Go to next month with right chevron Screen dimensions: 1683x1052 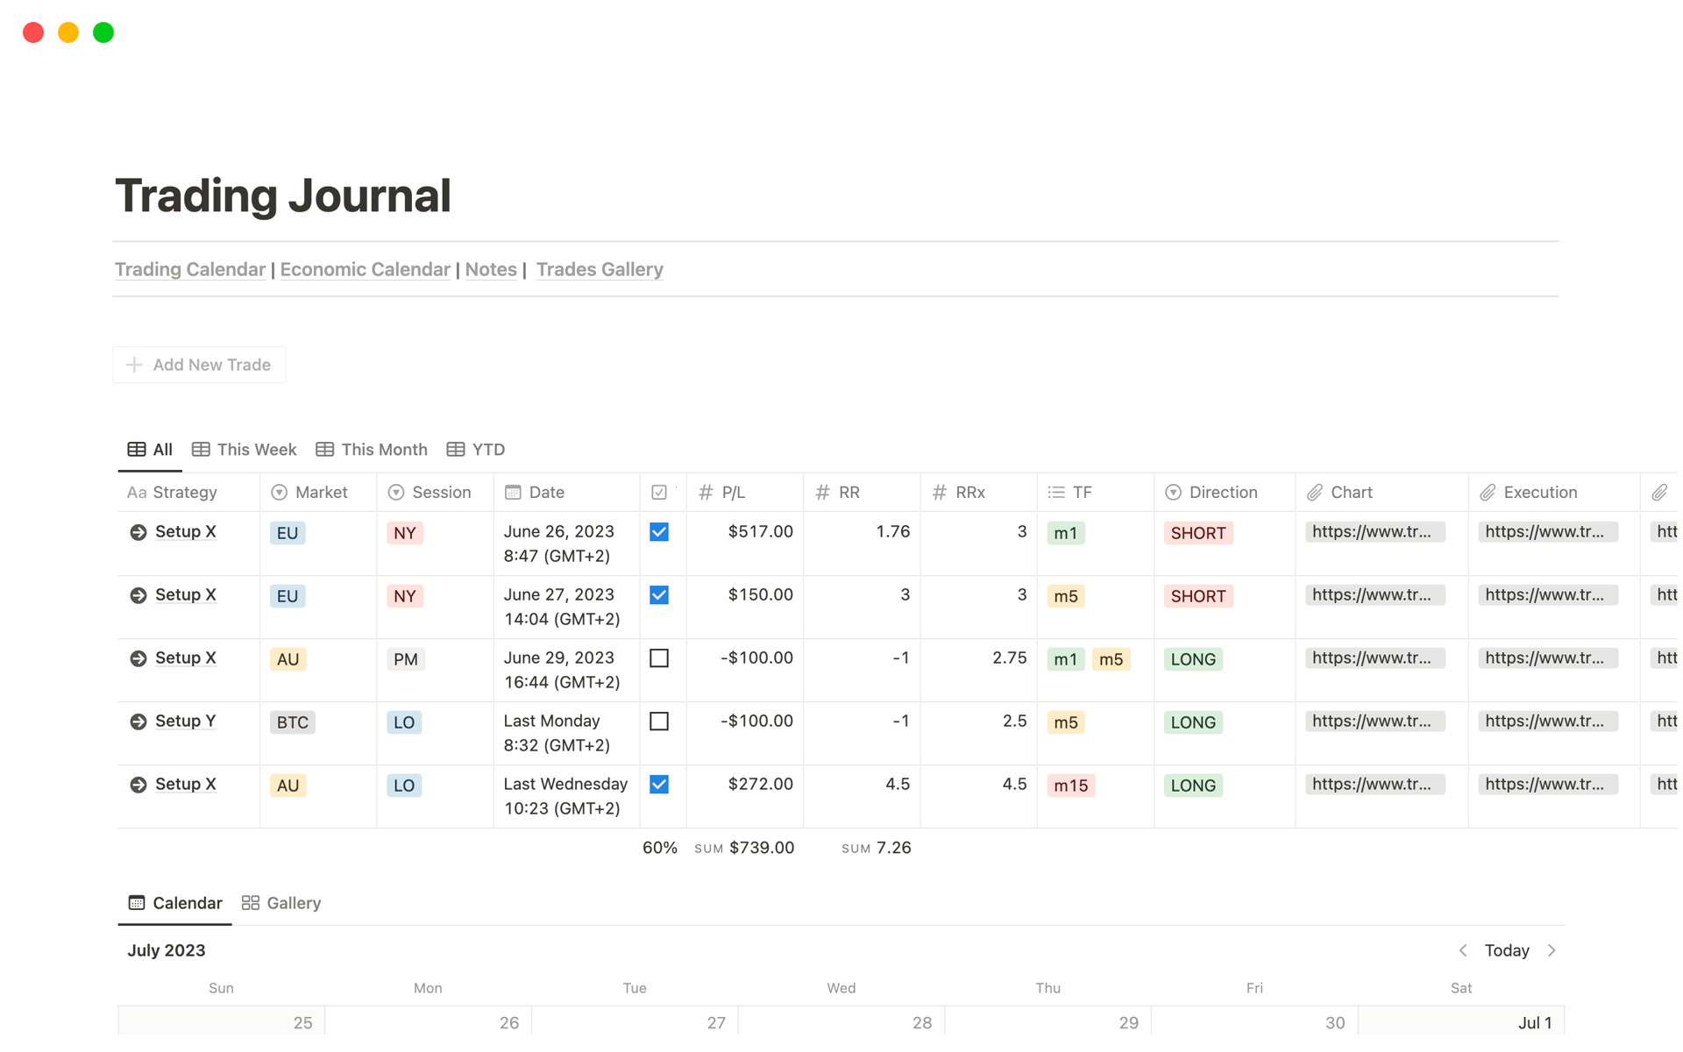click(x=1552, y=950)
